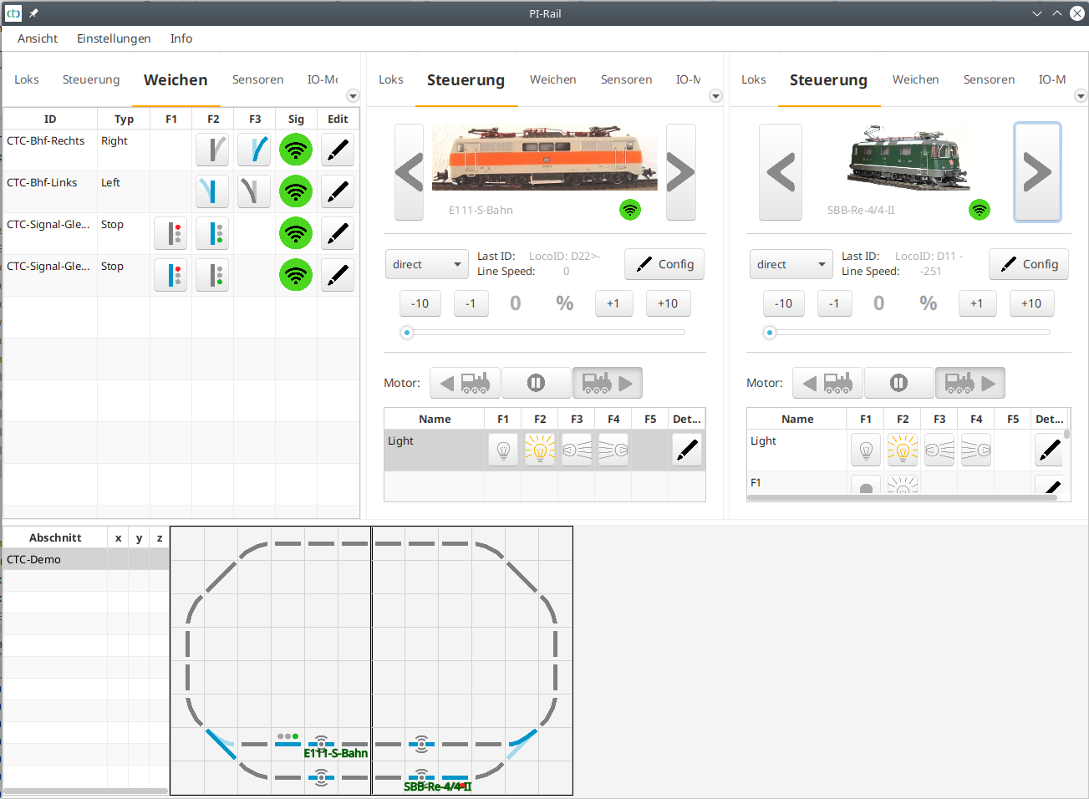This screenshot has width=1089, height=799.
Task: Increase E111-S-Bahn speed by 10
Action: pyautogui.click(x=668, y=303)
